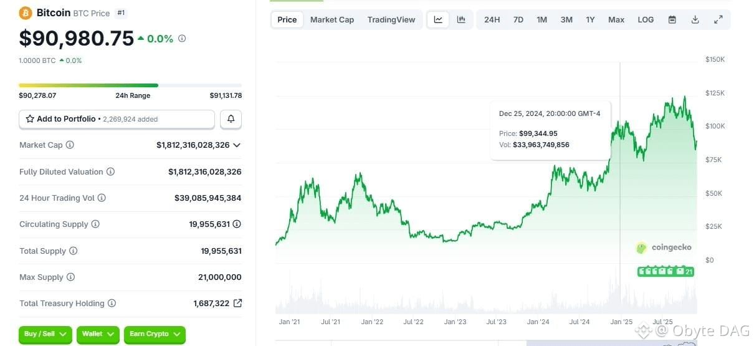
Task: Open Total Treasury Holding external link
Action: (x=237, y=304)
